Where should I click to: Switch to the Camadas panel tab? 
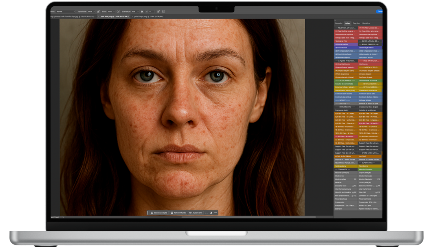pyautogui.click(x=339, y=24)
